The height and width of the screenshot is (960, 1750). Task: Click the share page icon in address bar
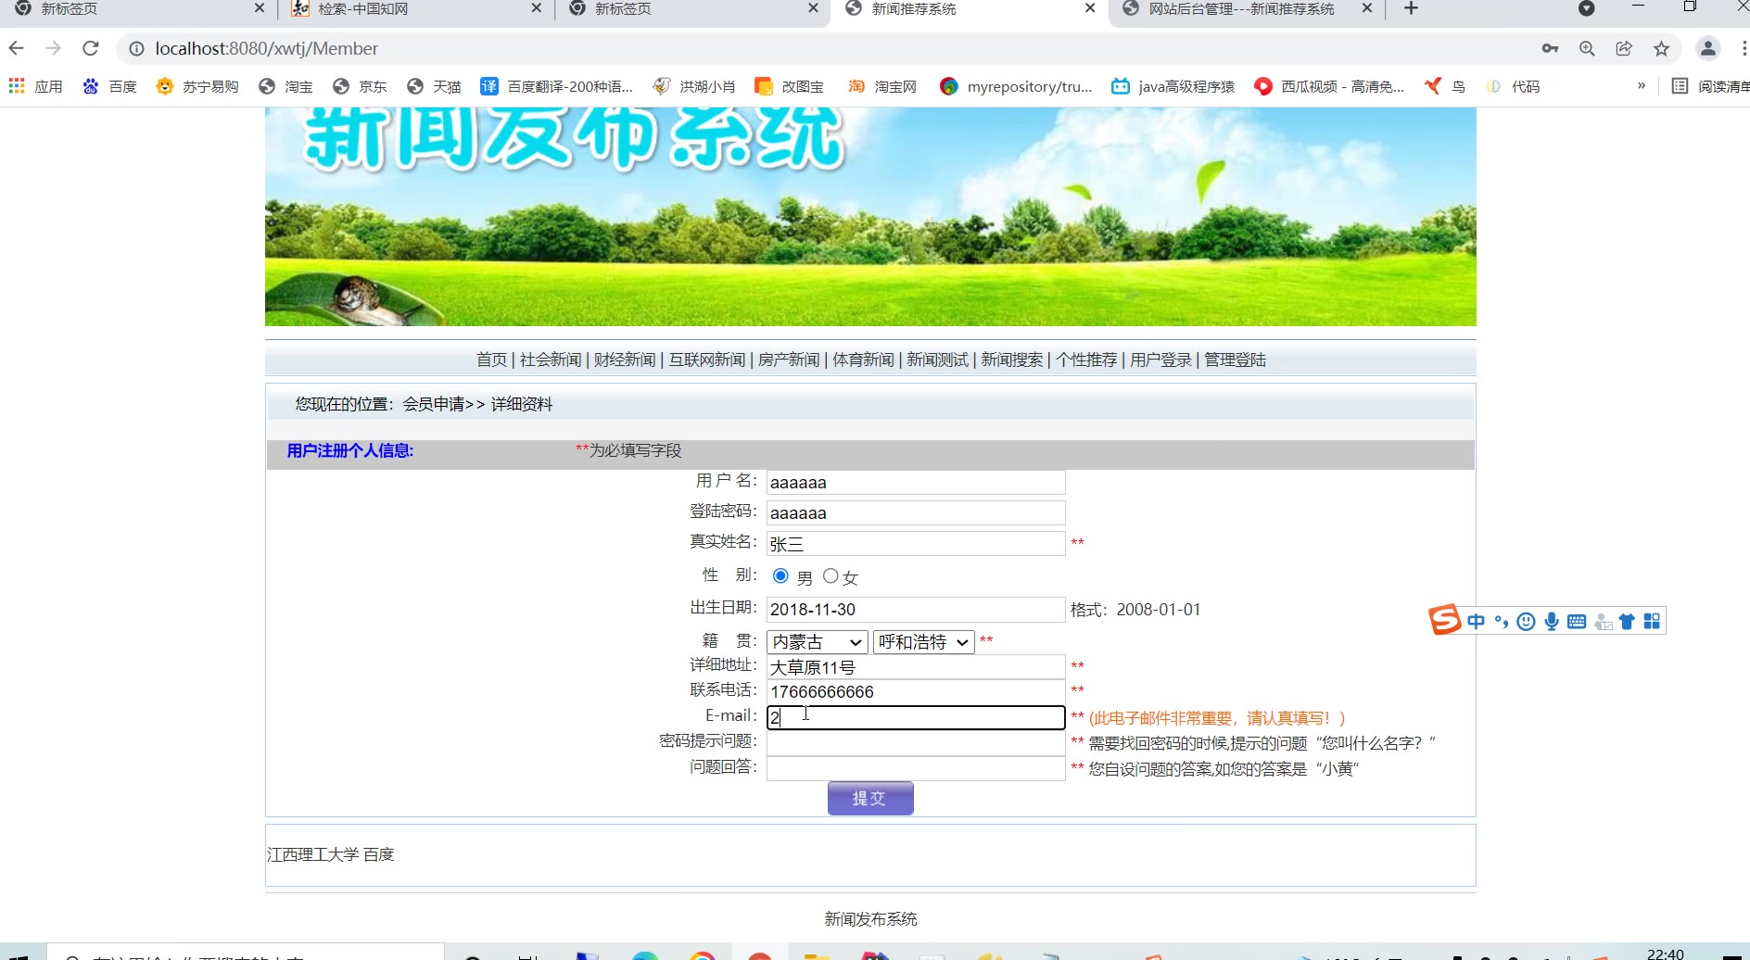point(1624,48)
